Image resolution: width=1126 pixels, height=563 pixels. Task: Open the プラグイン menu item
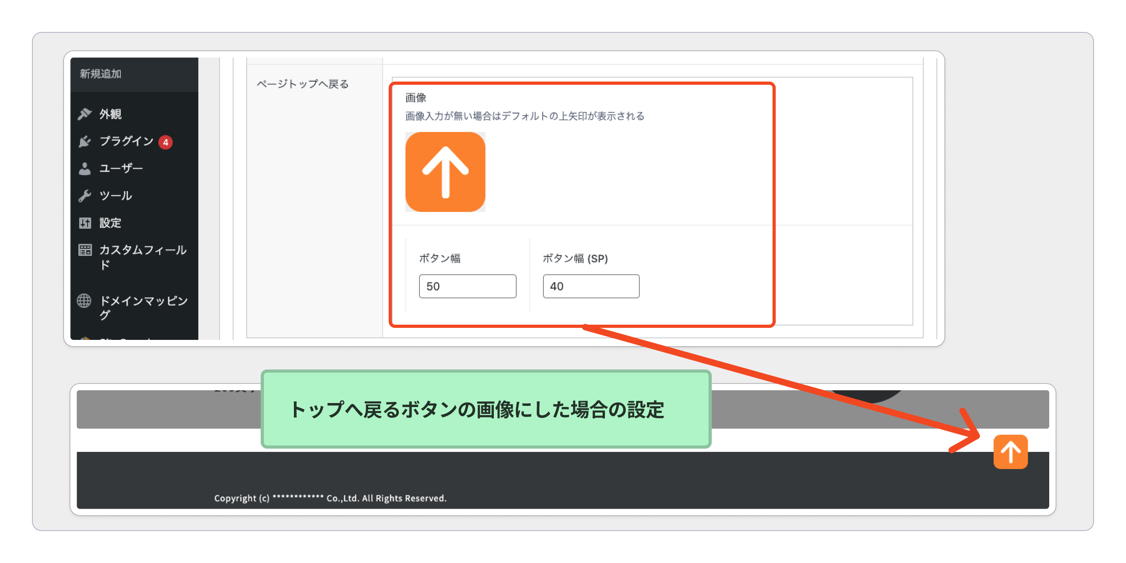tap(126, 141)
